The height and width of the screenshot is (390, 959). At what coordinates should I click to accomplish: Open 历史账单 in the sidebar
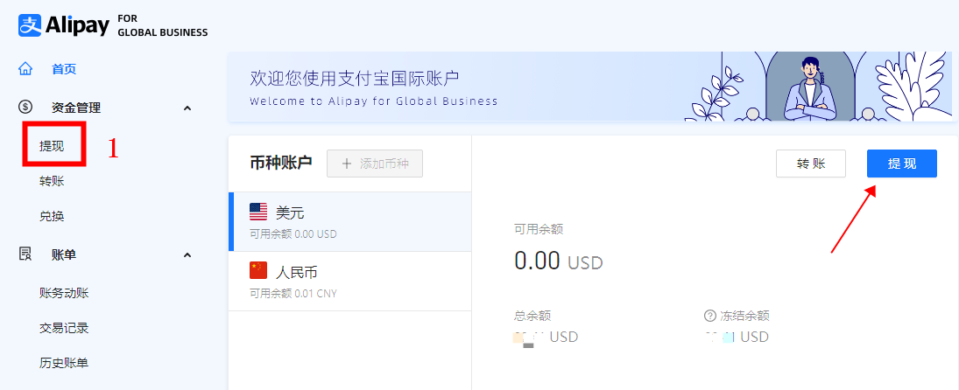[x=64, y=363]
